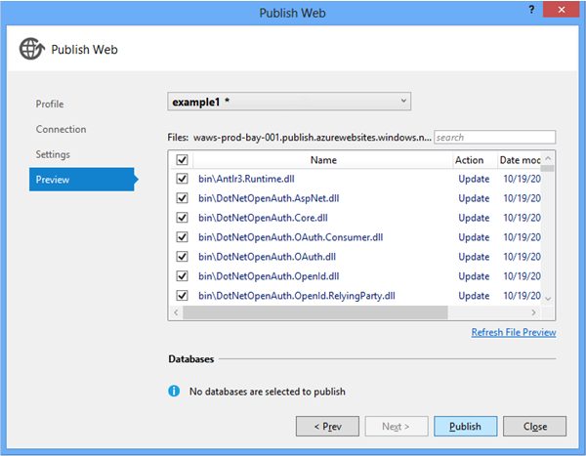Image resolution: width=586 pixels, height=456 pixels.
Task: Uncheck bin\DotNetOpenAuth.OAuth.Consumer.dll checkbox
Action: point(182,237)
